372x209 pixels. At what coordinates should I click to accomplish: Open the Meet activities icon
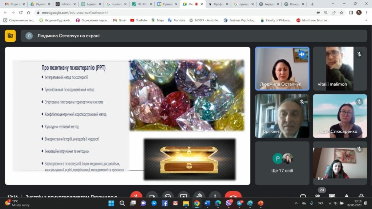[x=347, y=196]
